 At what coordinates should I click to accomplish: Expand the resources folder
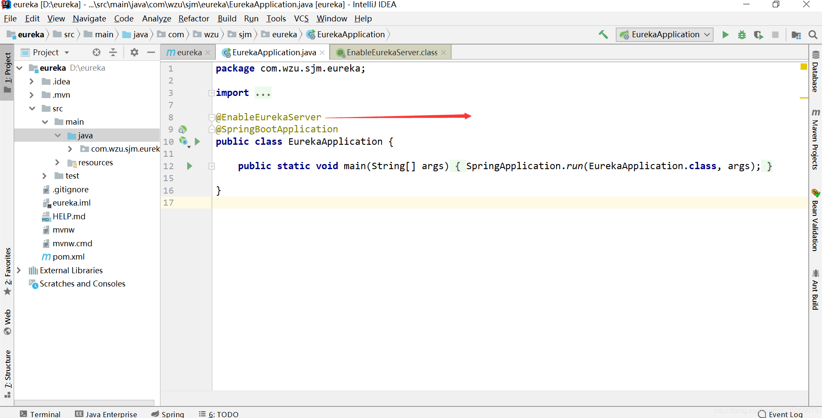(x=57, y=162)
